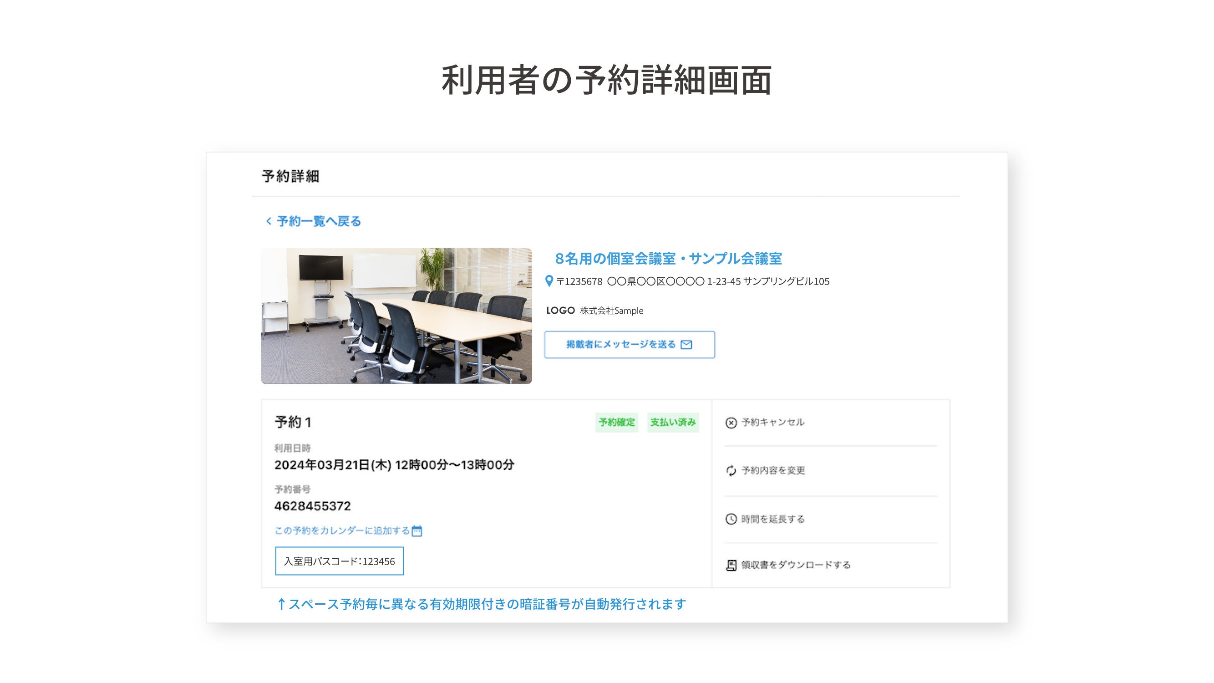The height and width of the screenshot is (683, 1214).
Task: Click the 予約確定 status badge
Action: 616,423
